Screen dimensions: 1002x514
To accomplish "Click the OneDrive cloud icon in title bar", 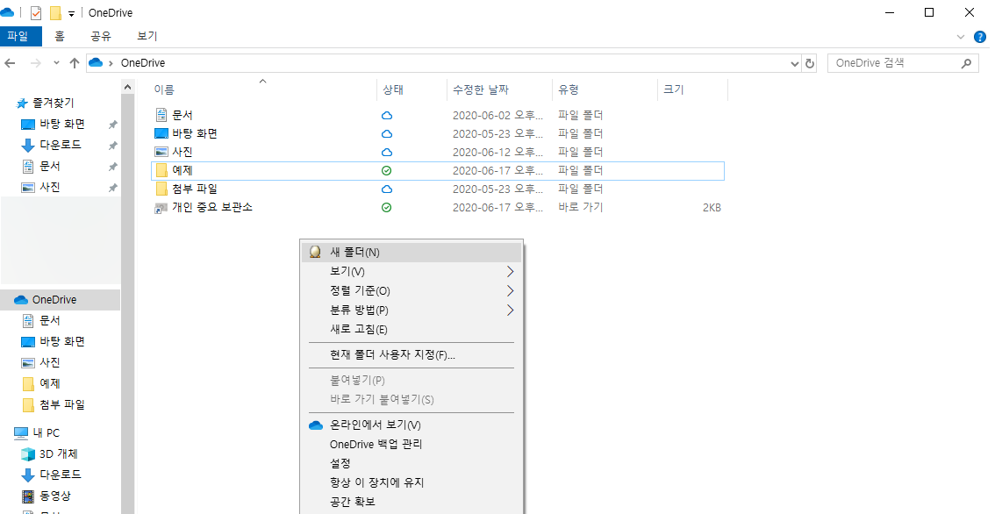I will coord(8,12).
